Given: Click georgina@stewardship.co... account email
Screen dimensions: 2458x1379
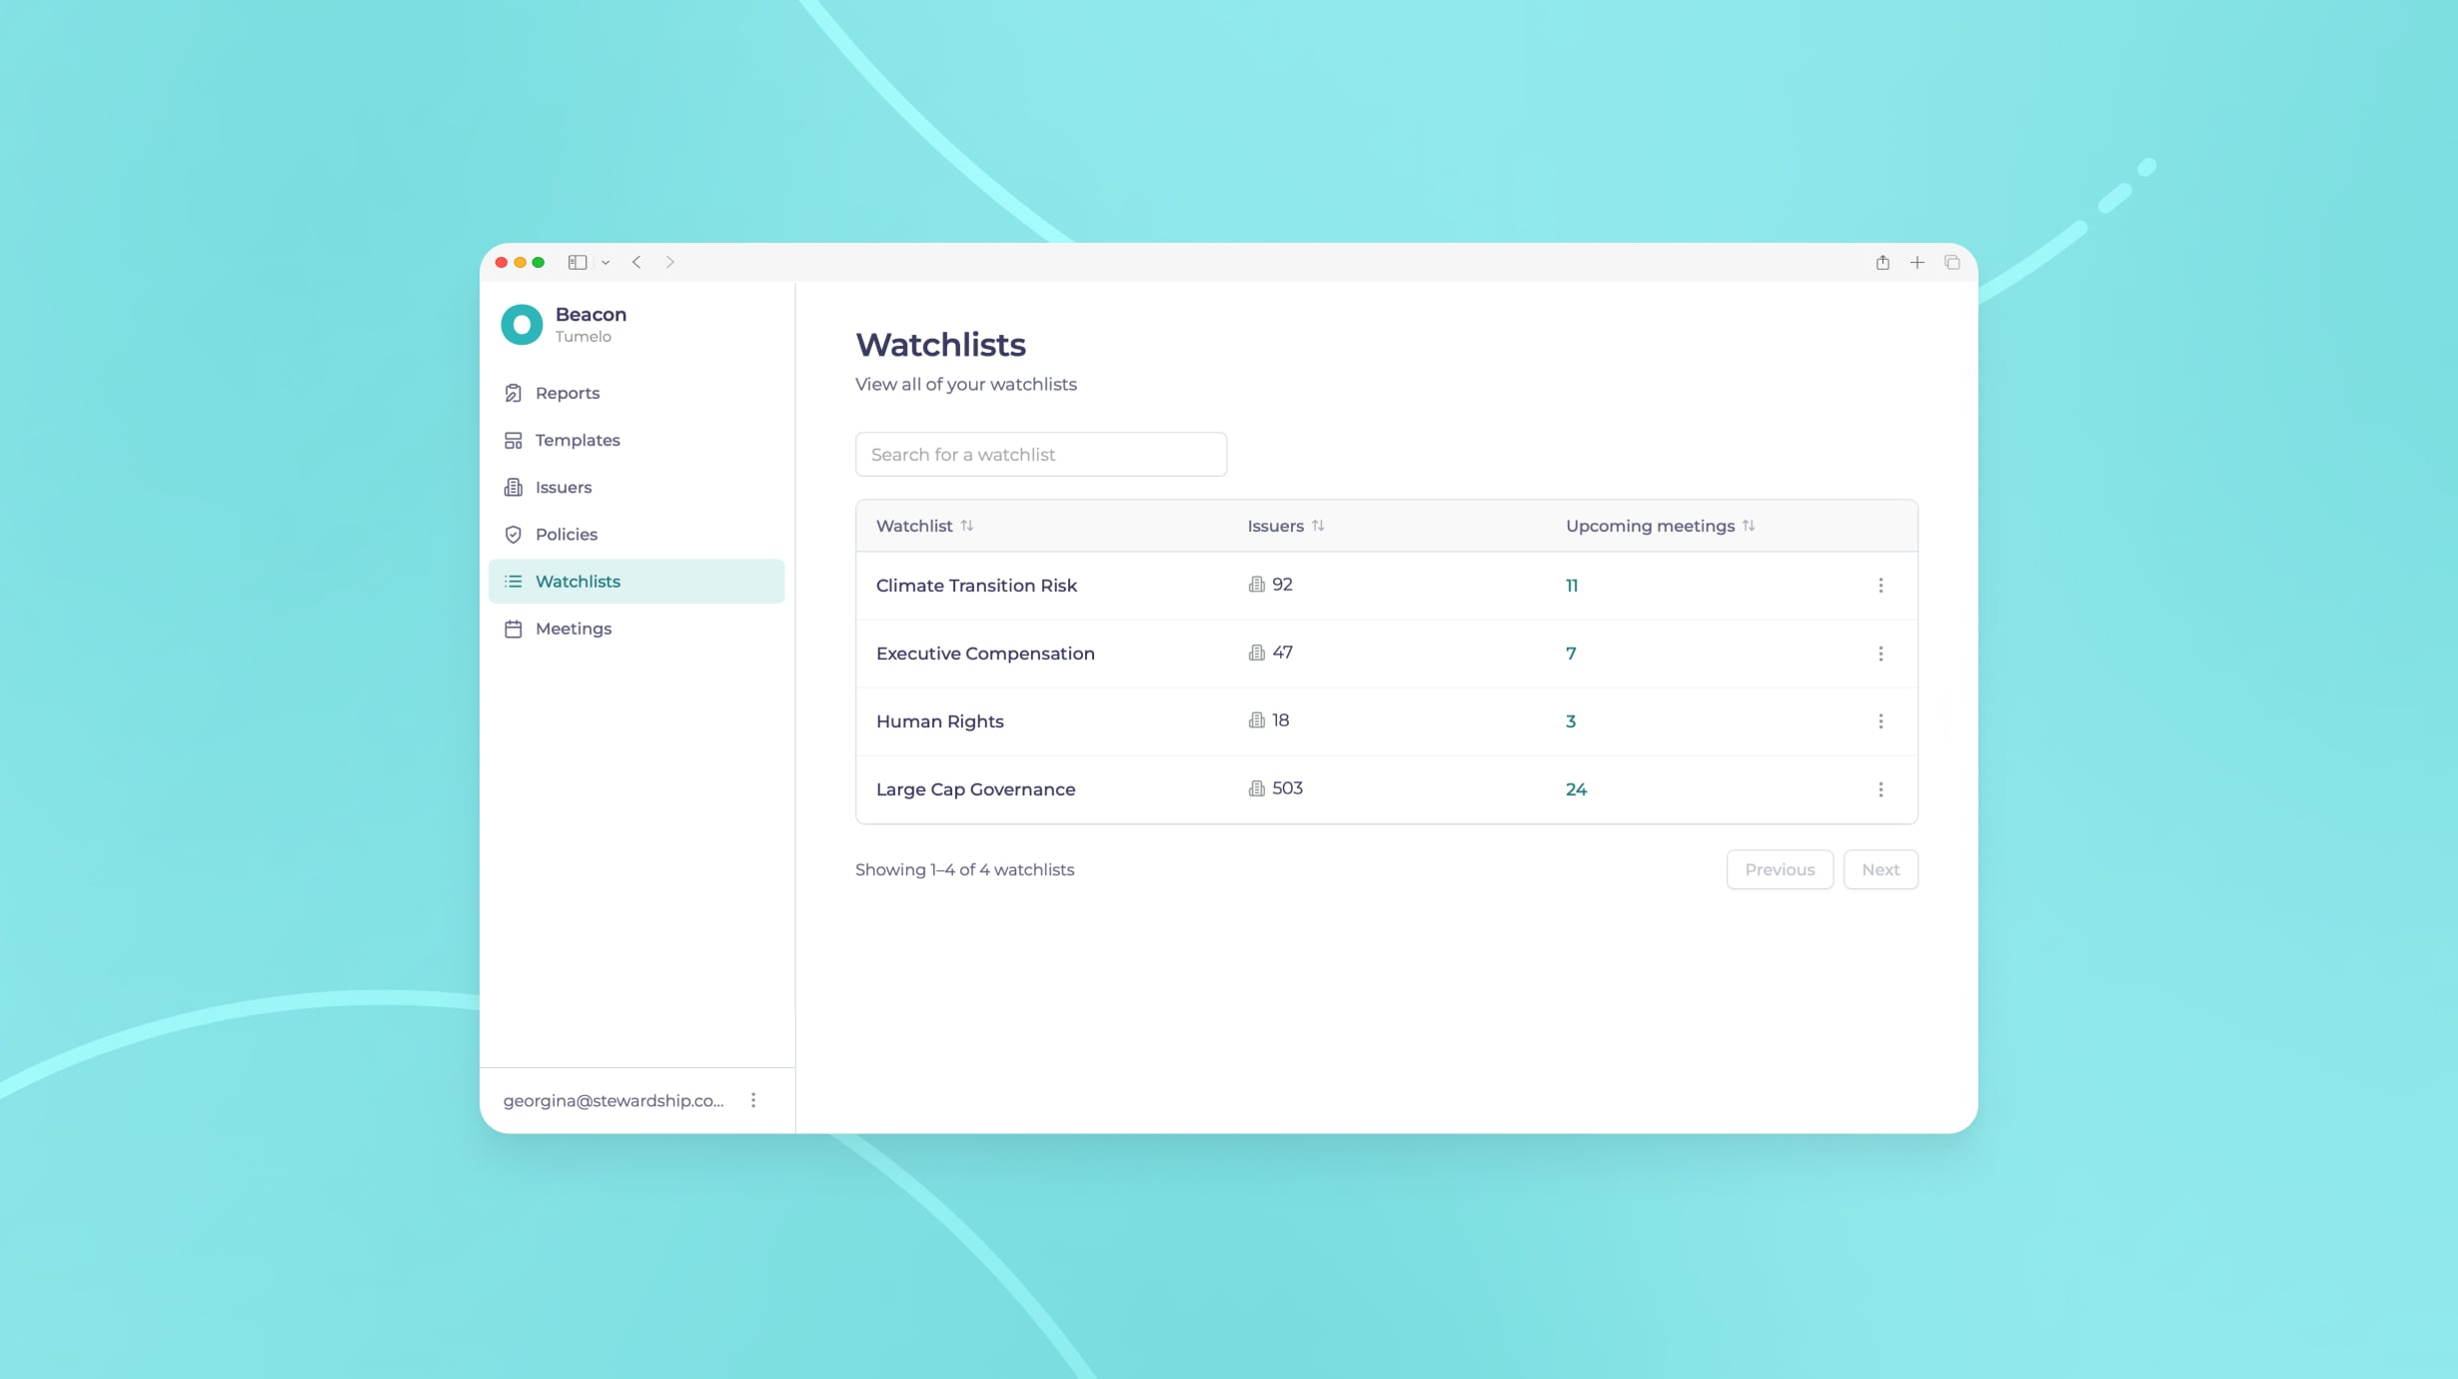Looking at the screenshot, I should pyautogui.click(x=614, y=1100).
